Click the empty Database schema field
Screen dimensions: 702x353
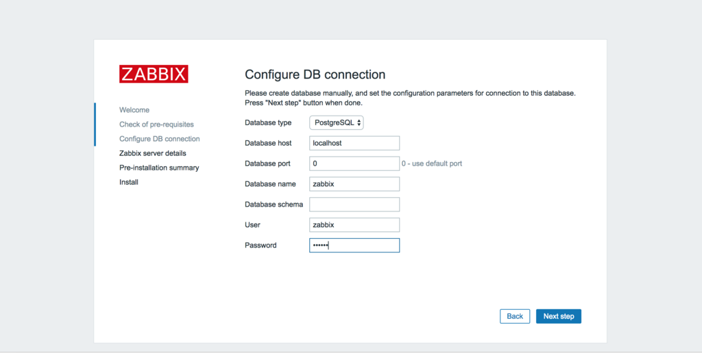pos(354,205)
